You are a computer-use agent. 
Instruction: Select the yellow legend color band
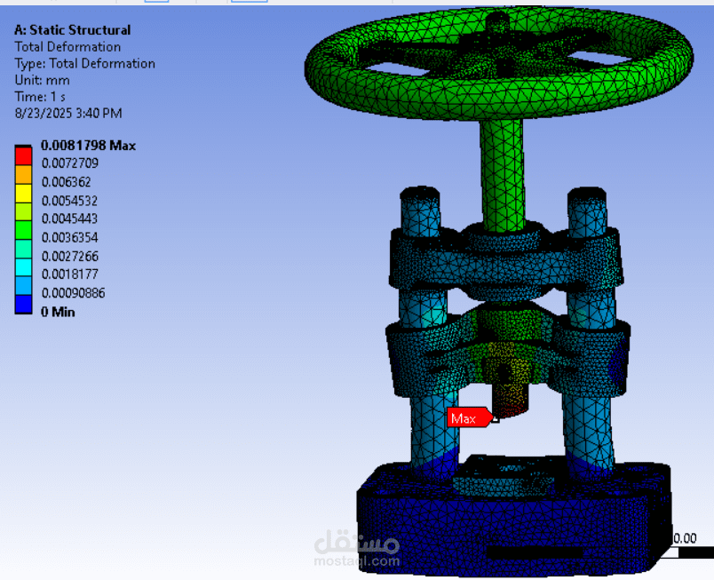(x=23, y=194)
